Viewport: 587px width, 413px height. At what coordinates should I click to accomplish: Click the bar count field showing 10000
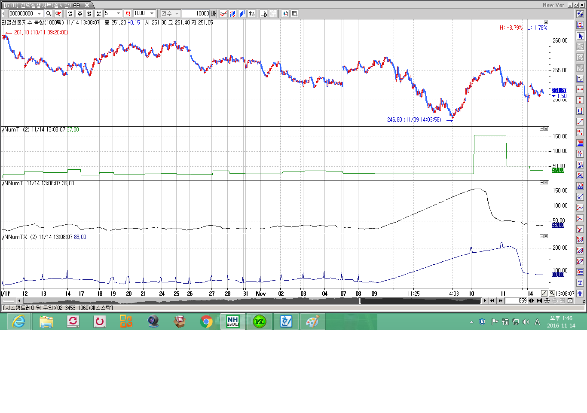[x=196, y=14]
